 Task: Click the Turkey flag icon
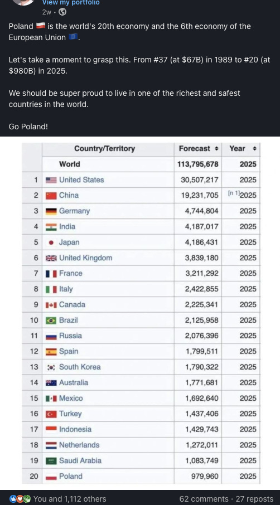point(51,414)
